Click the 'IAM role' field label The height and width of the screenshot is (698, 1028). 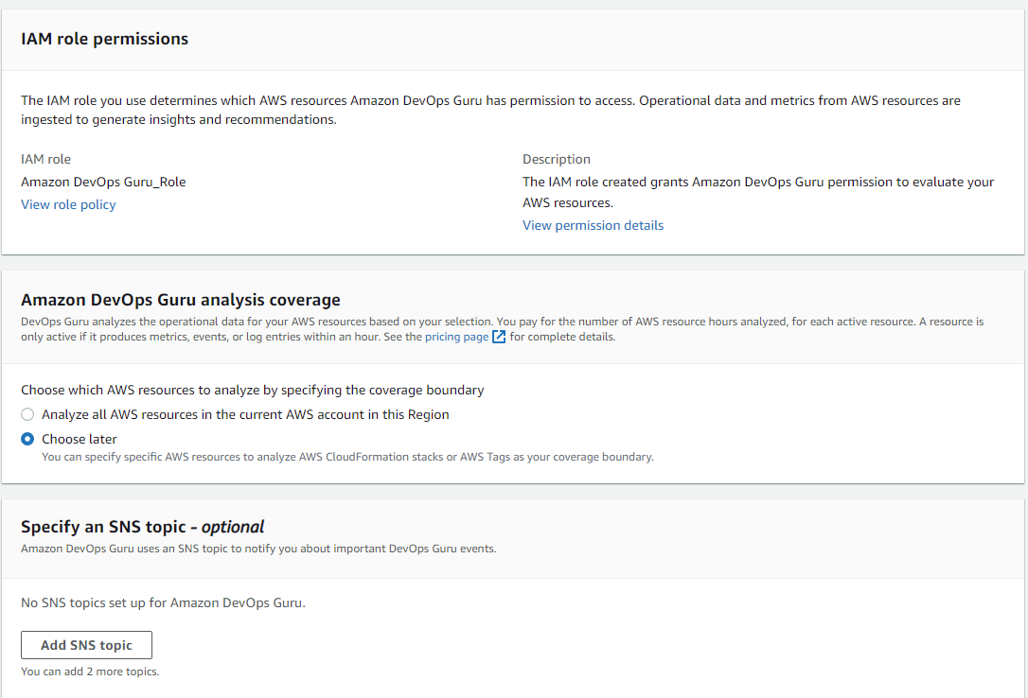click(45, 159)
